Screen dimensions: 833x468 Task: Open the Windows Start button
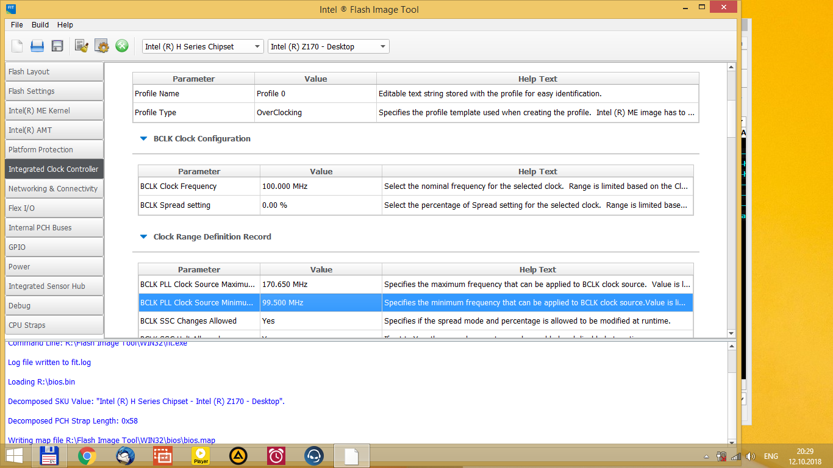15,456
